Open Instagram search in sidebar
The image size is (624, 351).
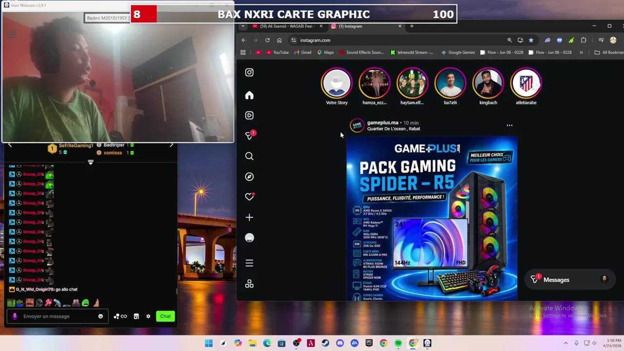click(249, 156)
